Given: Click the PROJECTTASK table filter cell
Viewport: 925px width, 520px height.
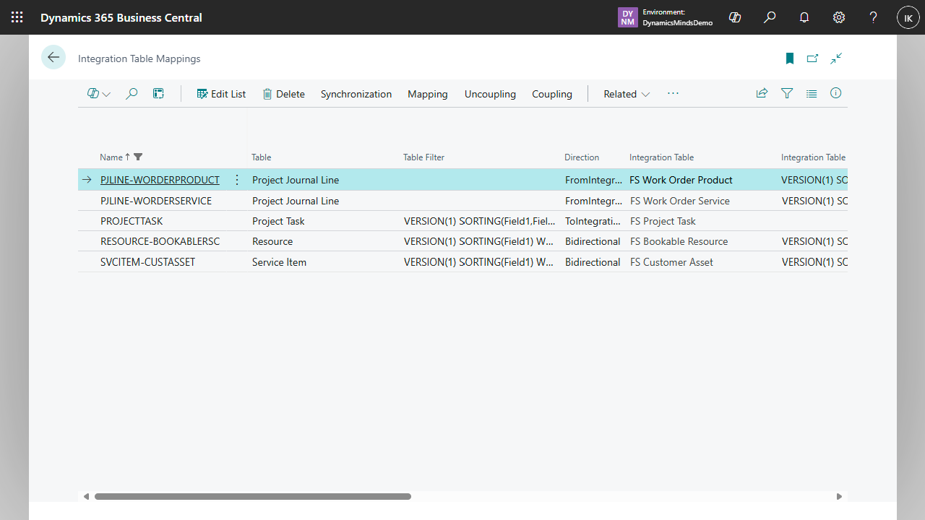Looking at the screenshot, I should (479, 221).
